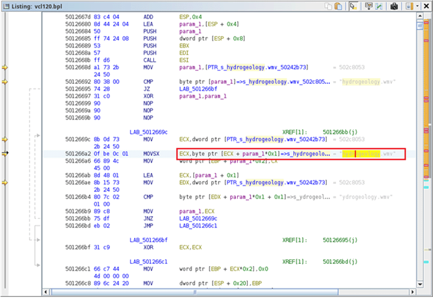Click the XREF reference 501266bb(j)

(340, 132)
